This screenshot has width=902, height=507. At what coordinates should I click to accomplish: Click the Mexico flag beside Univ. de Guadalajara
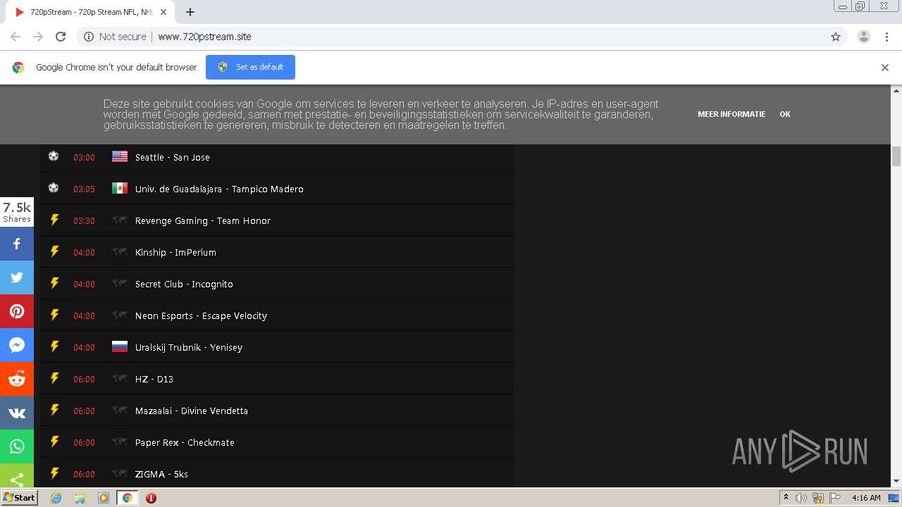120,188
